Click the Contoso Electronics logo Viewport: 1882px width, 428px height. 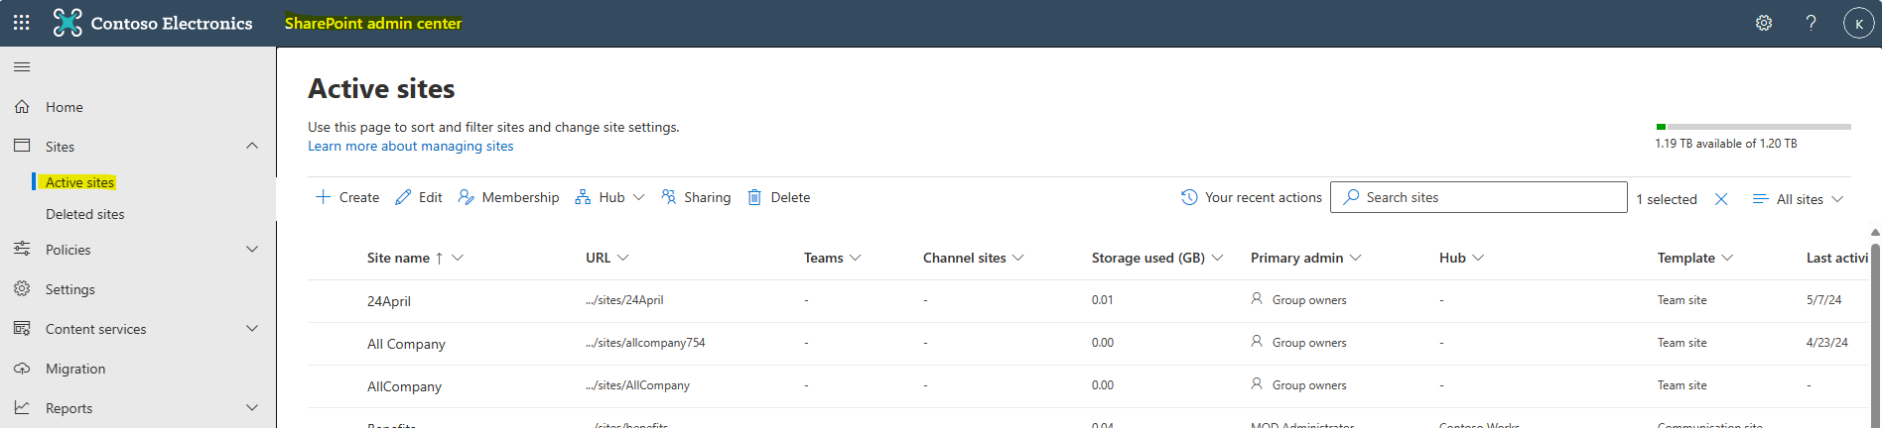click(x=153, y=23)
